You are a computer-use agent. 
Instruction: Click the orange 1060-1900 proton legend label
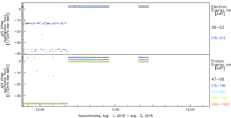(220, 104)
